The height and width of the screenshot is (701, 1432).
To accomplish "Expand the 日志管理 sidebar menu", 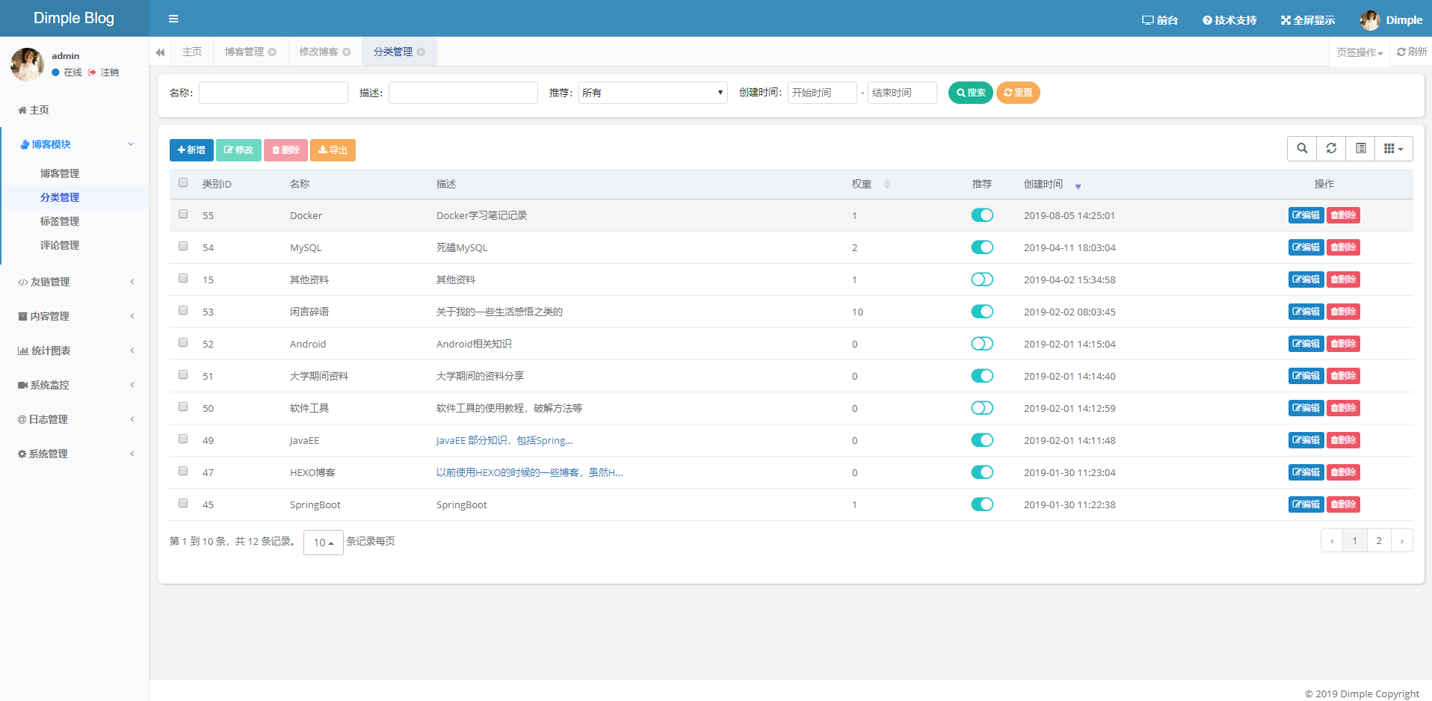I will [x=75, y=419].
